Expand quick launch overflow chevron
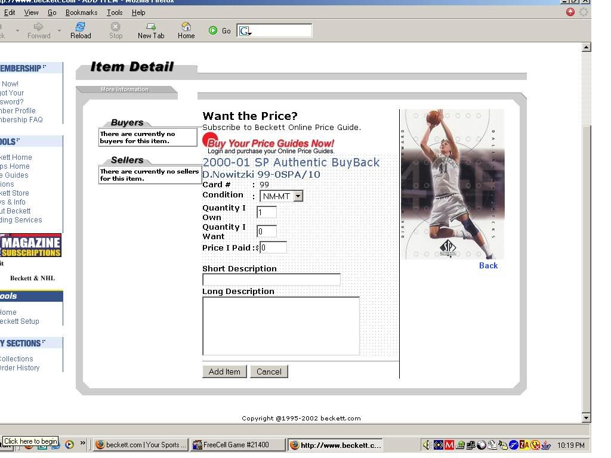This screenshot has width=611, height=458. point(82,443)
